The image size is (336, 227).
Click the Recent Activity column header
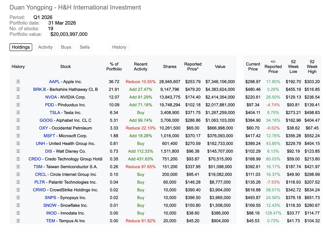[141, 67]
